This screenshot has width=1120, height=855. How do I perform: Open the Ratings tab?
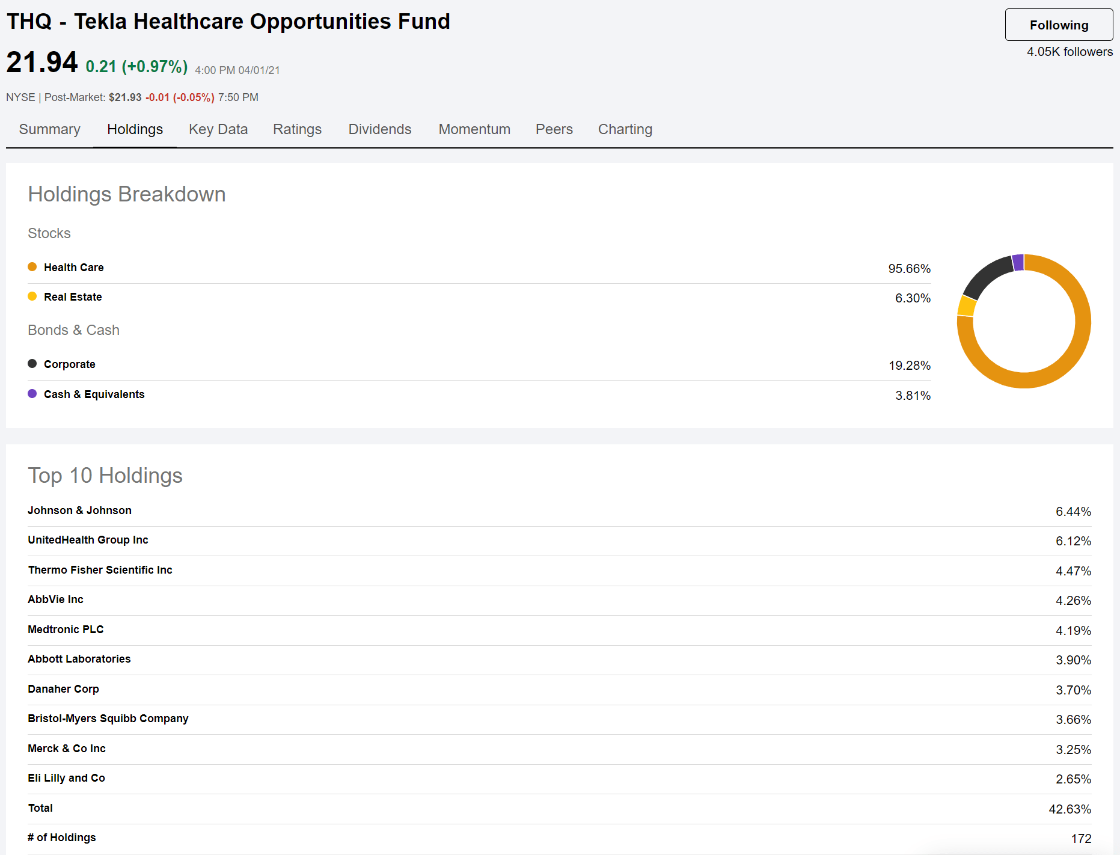click(x=297, y=129)
